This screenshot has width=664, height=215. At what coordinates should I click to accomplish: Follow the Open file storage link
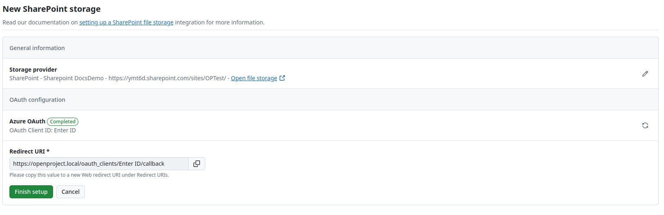(x=254, y=78)
